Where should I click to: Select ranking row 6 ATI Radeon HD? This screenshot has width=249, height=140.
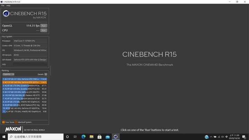tap(25, 95)
